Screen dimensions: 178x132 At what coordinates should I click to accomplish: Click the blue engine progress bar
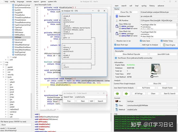146,48
